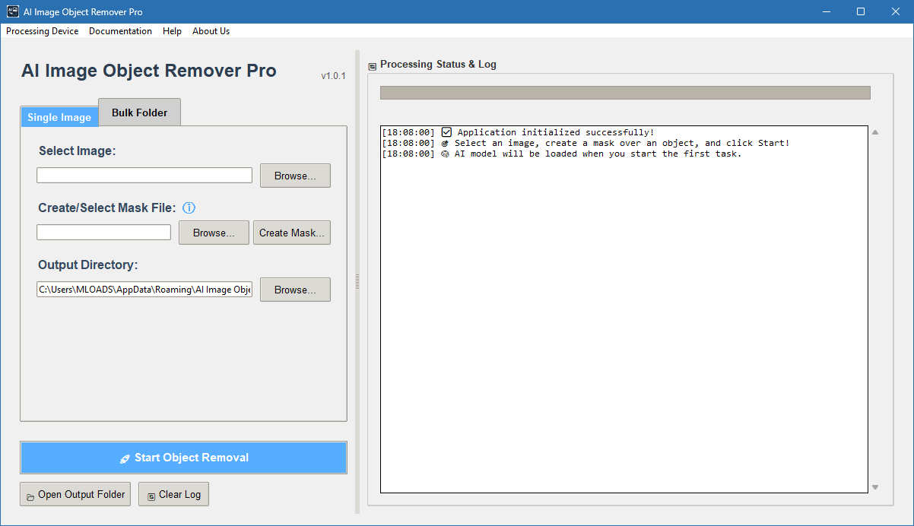
Task: Click the app icon in the title bar
Action: pyautogui.click(x=13, y=11)
